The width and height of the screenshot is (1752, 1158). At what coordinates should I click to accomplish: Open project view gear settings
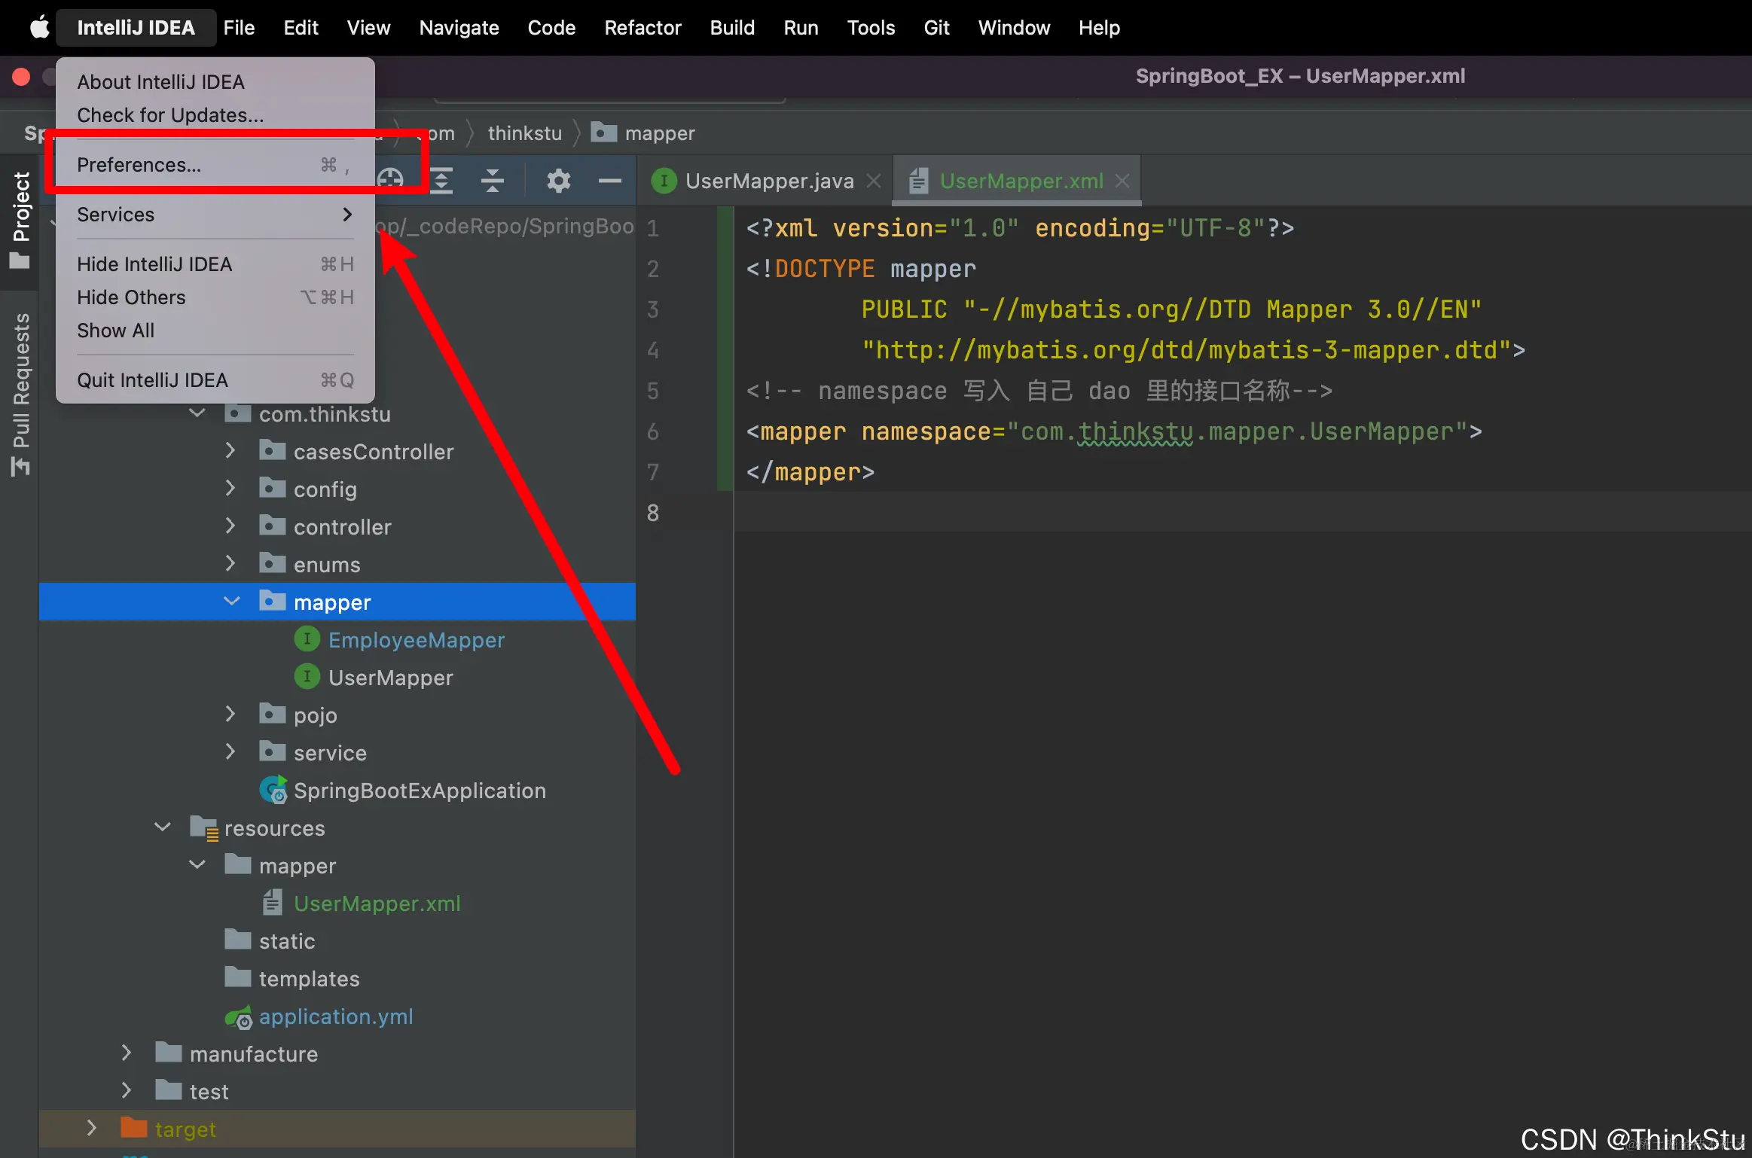(558, 180)
